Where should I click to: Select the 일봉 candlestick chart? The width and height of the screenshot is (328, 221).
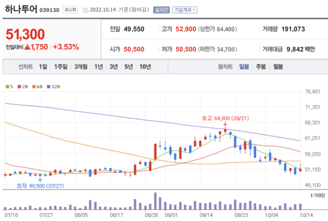[x=244, y=67]
